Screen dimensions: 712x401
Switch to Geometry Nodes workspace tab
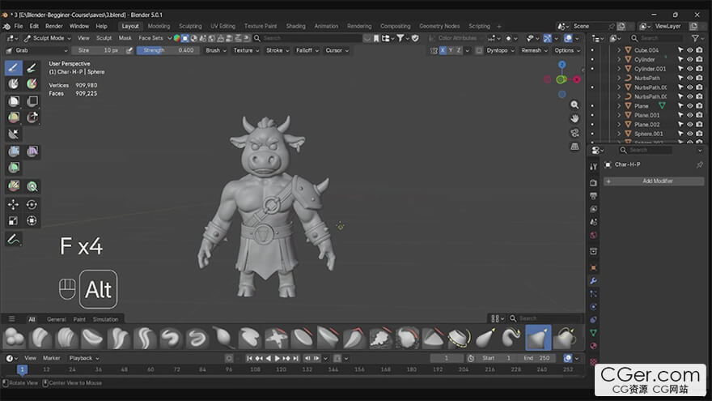[x=439, y=27]
